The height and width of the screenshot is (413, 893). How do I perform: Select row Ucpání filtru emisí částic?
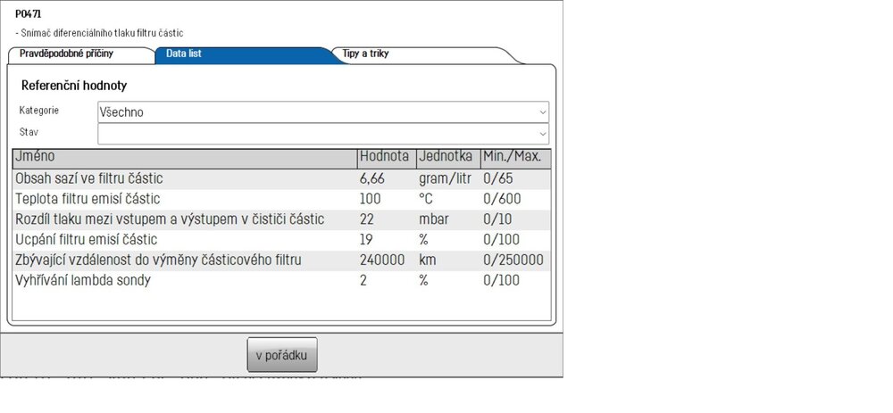tap(282, 240)
